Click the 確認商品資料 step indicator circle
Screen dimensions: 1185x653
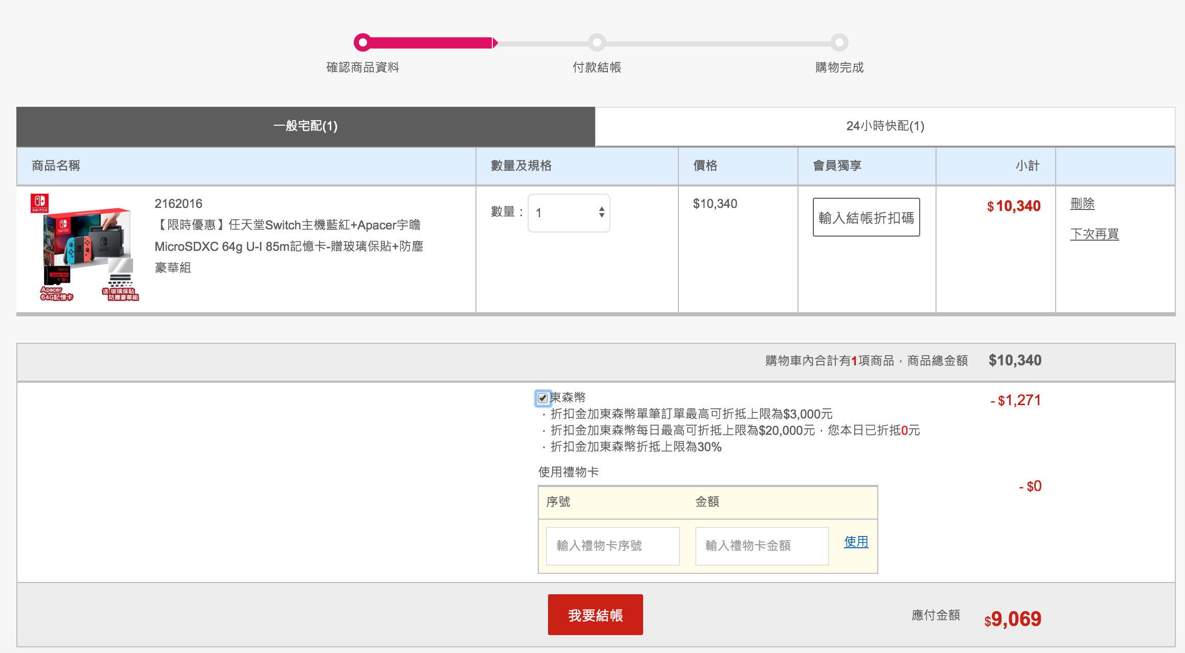point(362,42)
